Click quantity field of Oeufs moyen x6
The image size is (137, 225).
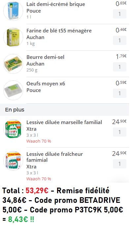pyautogui.click(x=120, y=93)
